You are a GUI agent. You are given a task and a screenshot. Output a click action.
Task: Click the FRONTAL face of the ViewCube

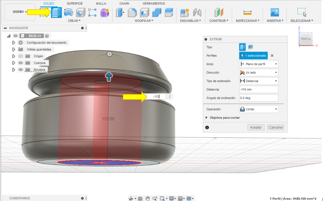306,39
